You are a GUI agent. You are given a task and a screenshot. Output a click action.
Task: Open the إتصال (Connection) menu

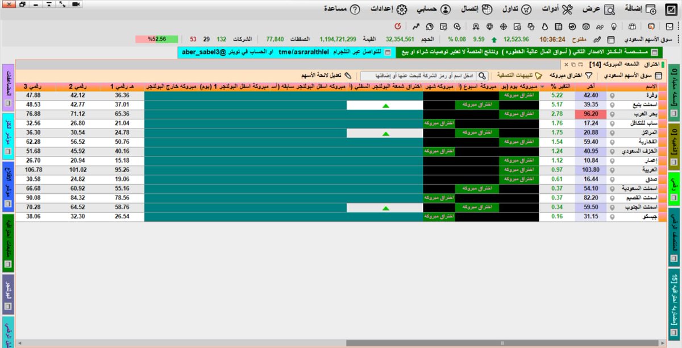477,9
